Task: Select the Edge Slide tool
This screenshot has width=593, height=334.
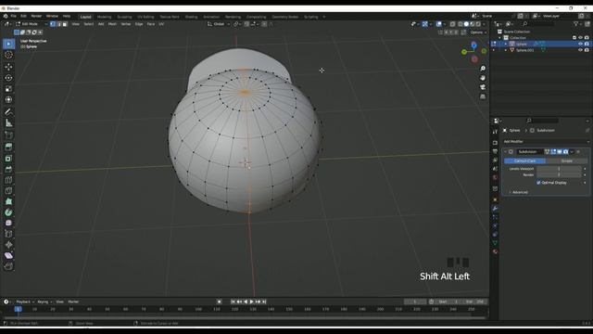Action: tap(8, 234)
